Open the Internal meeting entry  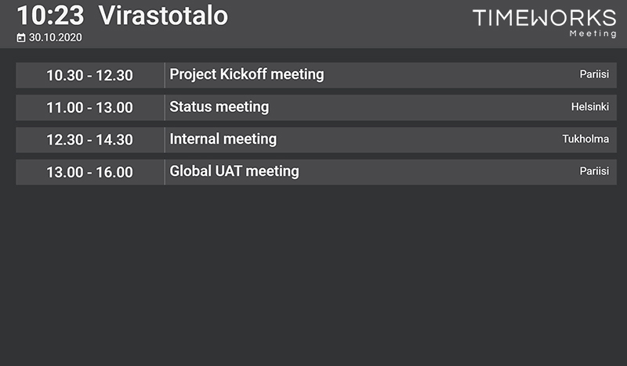(x=317, y=140)
